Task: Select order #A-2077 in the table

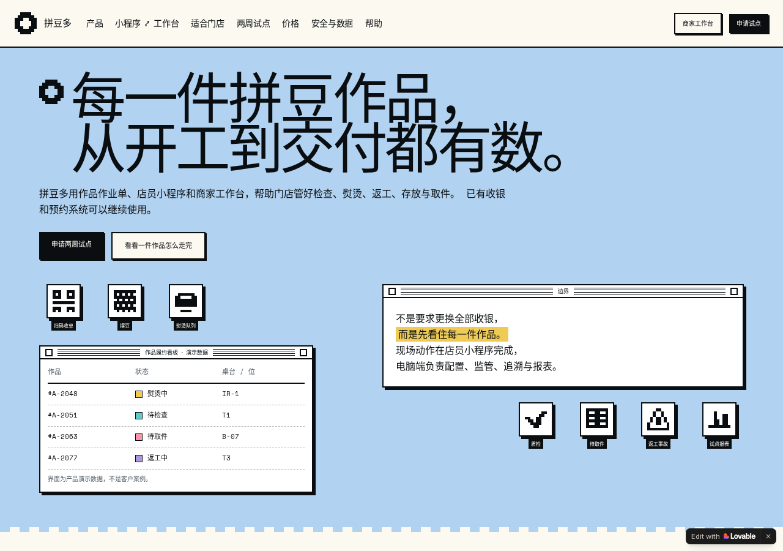Action: [x=62, y=458]
